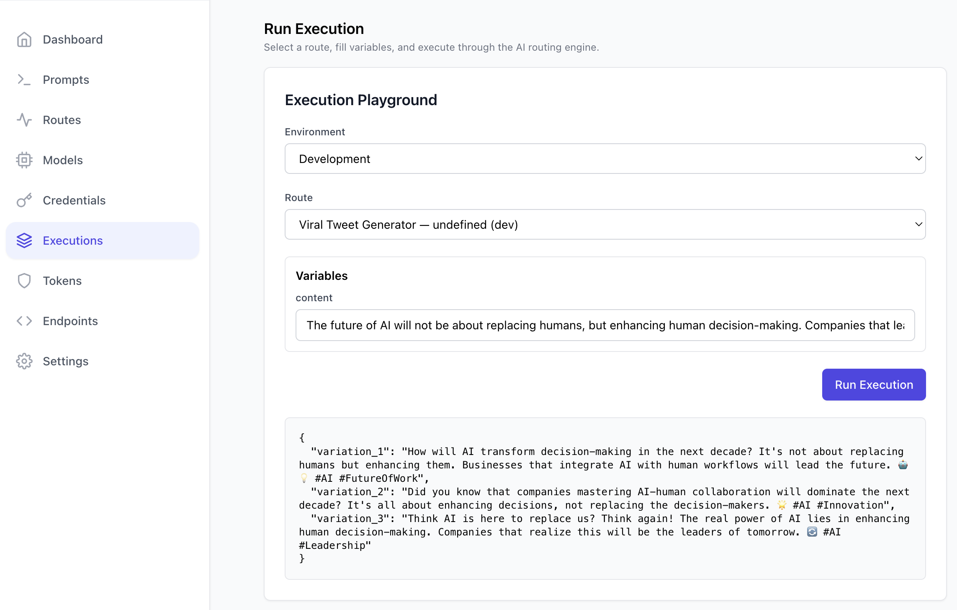957x610 pixels.
Task: Select the Credentials key icon
Action: click(x=24, y=200)
